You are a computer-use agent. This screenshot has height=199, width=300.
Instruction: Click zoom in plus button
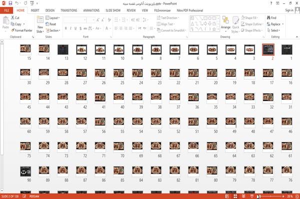[283, 196]
